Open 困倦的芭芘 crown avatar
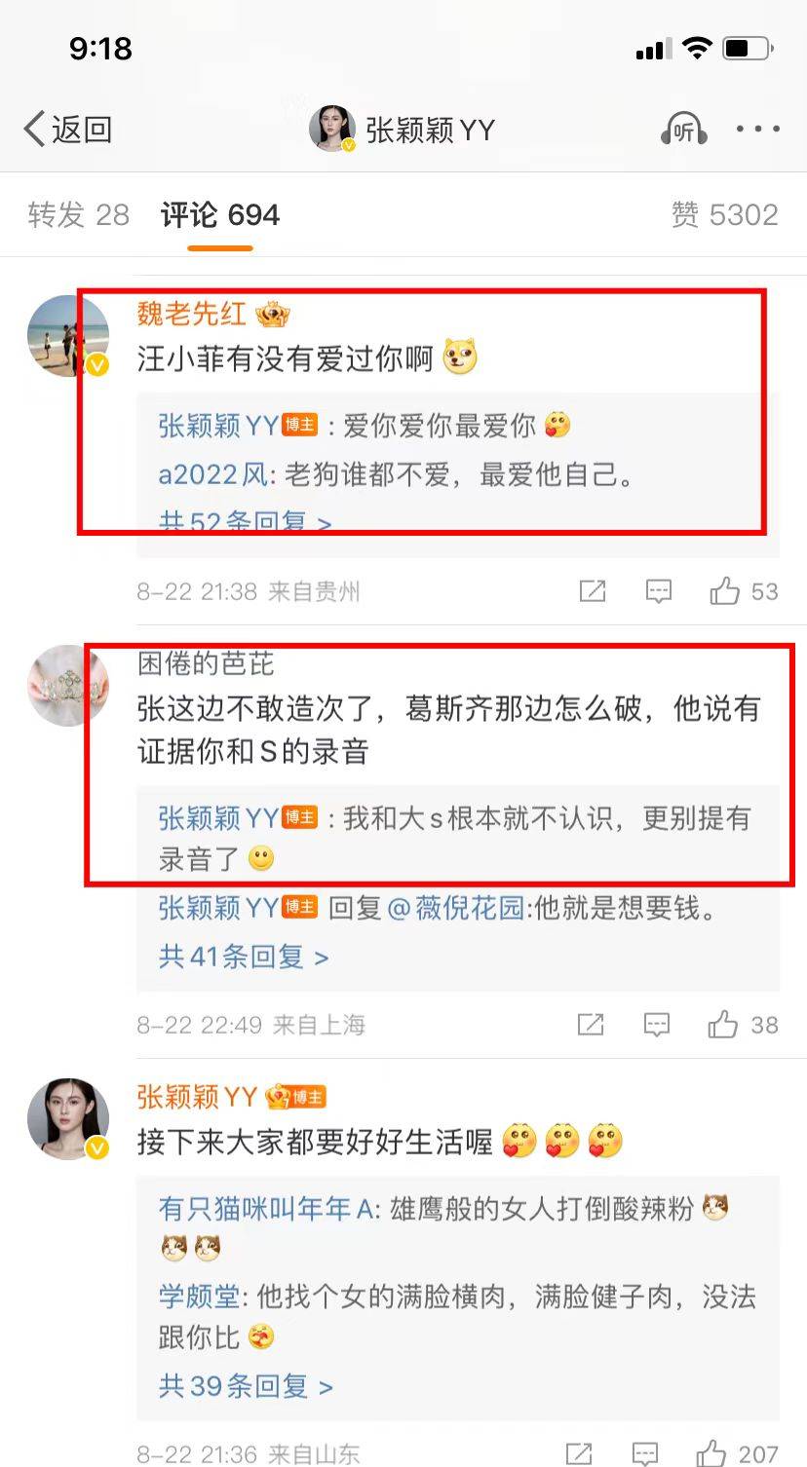 tap(68, 686)
